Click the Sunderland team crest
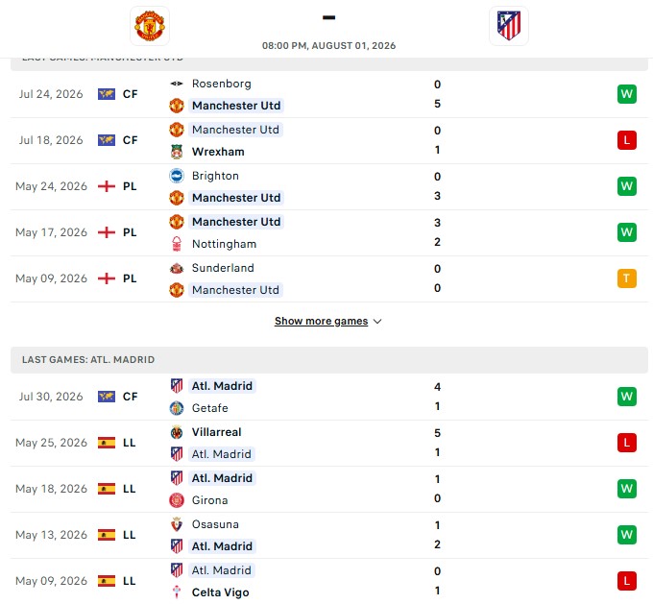 [x=177, y=268]
